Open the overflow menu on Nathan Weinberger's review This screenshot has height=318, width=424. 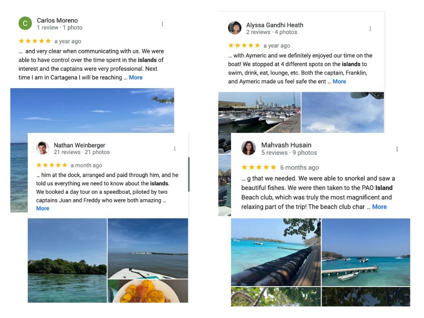tap(174, 148)
